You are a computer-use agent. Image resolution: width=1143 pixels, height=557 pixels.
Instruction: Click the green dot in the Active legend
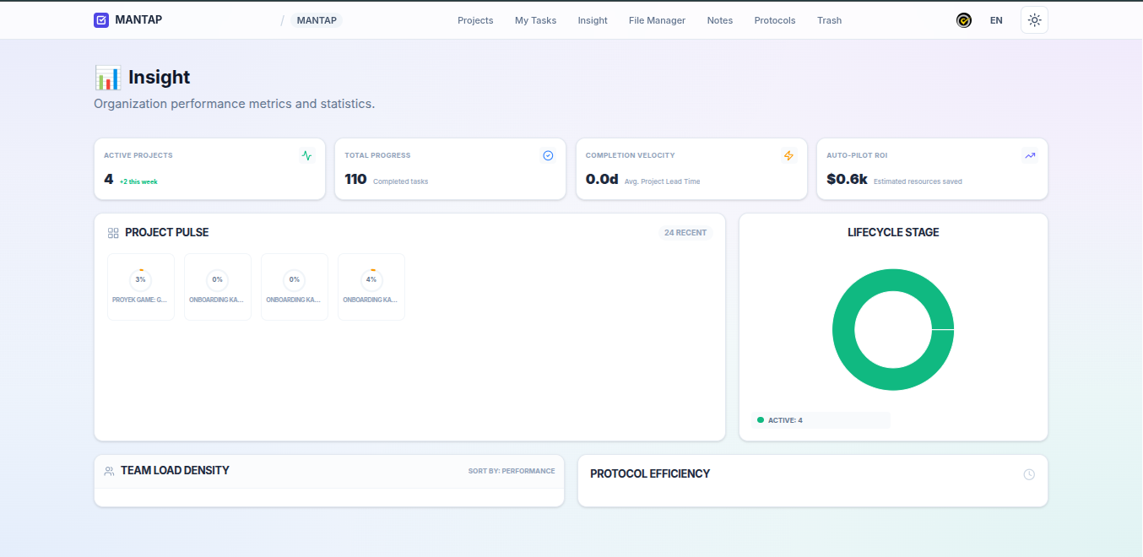click(761, 419)
